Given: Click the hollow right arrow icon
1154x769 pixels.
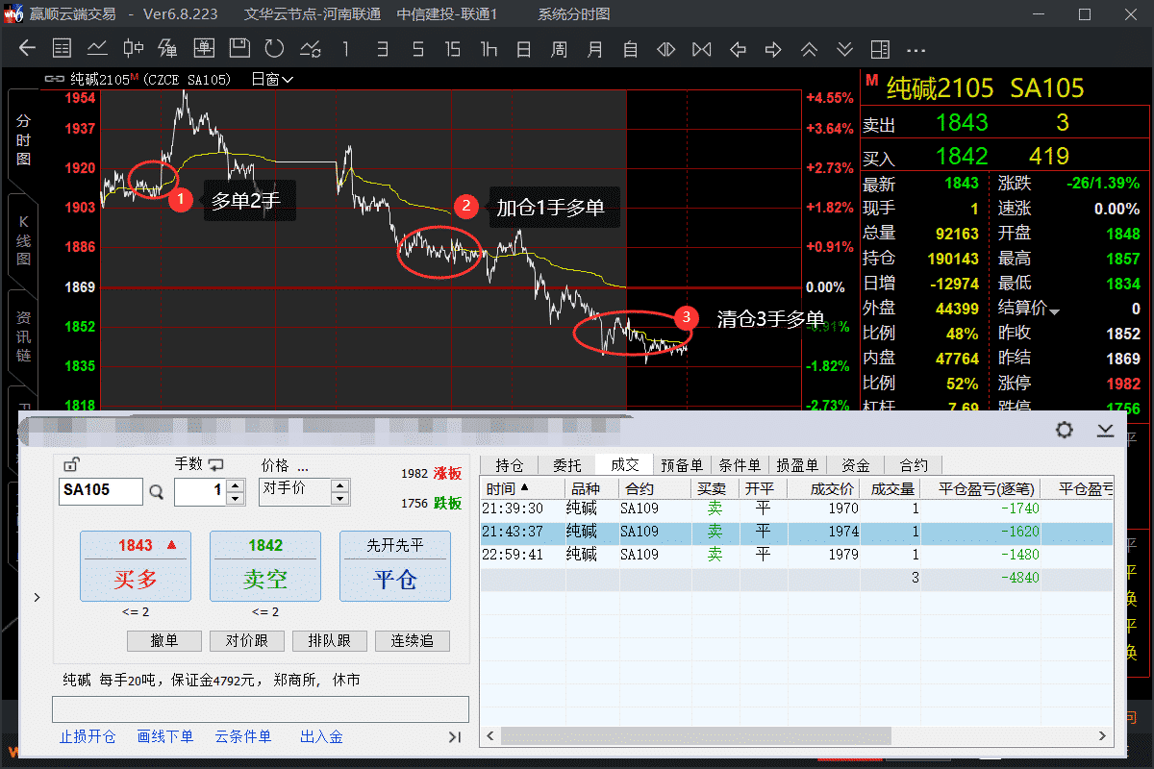Looking at the screenshot, I should [x=772, y=49].
